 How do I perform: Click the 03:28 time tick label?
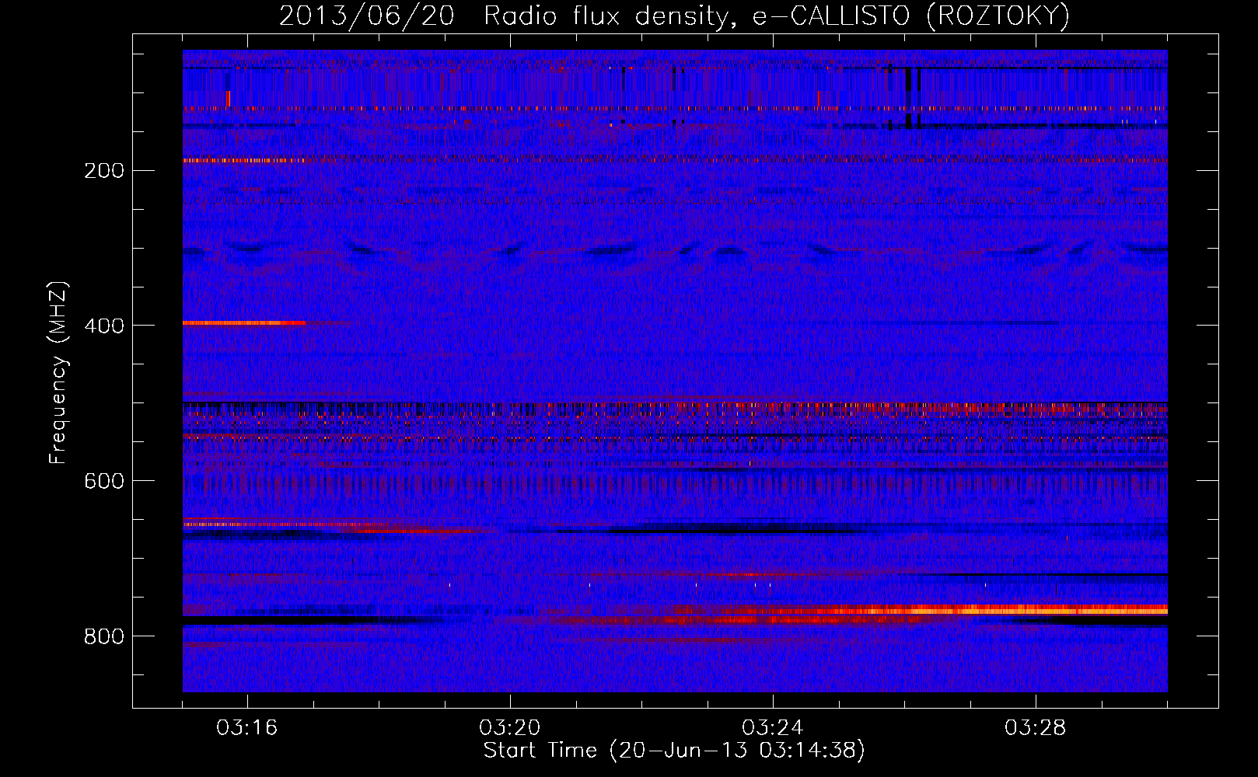1035,728
